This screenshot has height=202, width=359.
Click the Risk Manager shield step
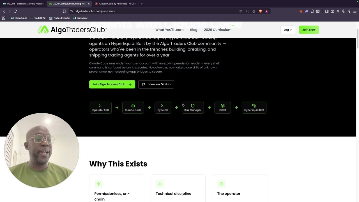coord(193,107)
